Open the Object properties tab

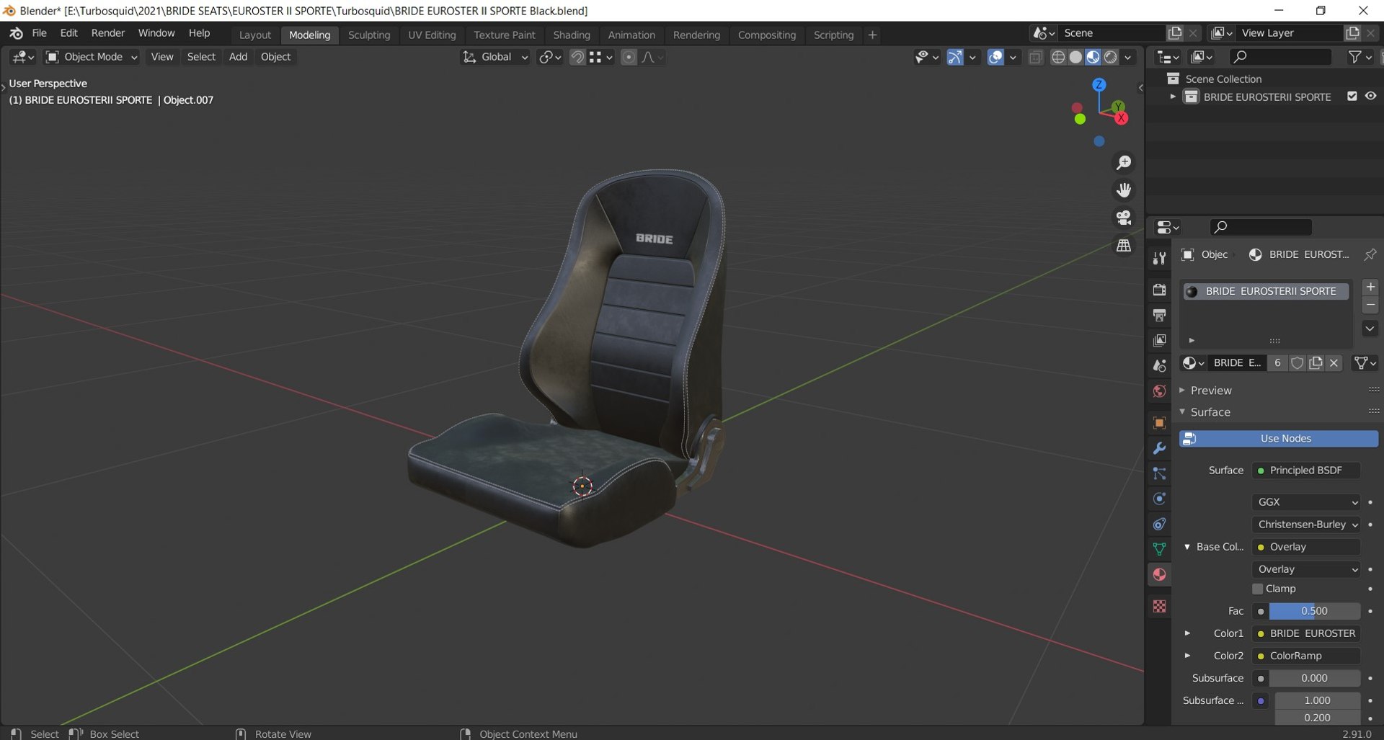(1159, 423)
